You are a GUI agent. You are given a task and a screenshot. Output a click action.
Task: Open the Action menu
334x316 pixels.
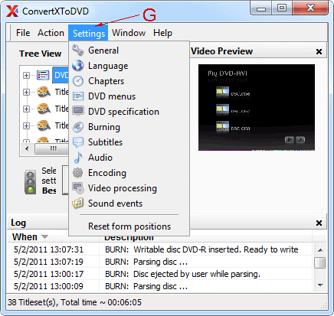51,33
